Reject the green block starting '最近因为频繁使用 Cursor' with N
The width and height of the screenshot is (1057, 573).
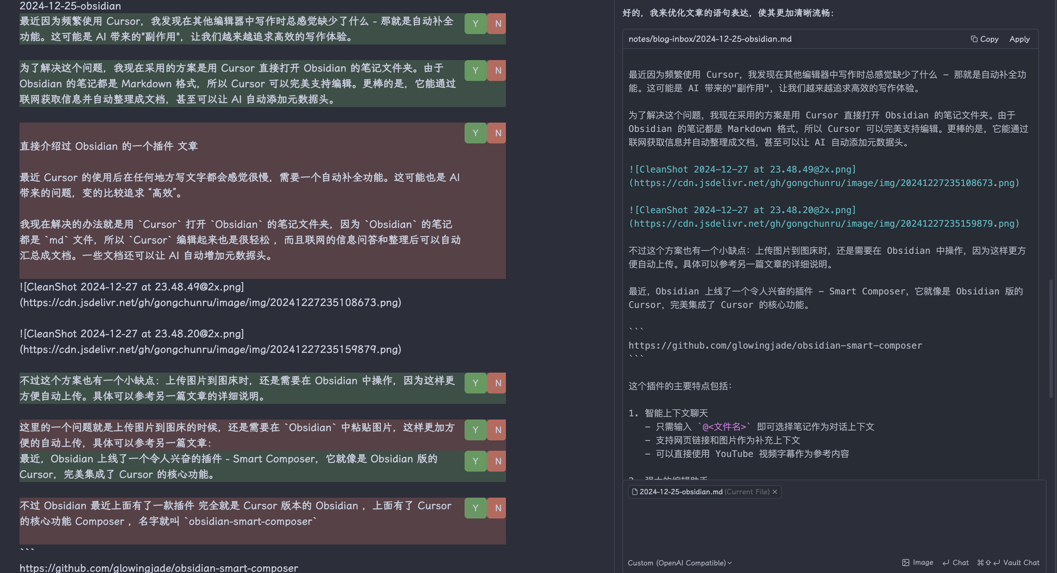pyautogui.click(x=497, y=23)
